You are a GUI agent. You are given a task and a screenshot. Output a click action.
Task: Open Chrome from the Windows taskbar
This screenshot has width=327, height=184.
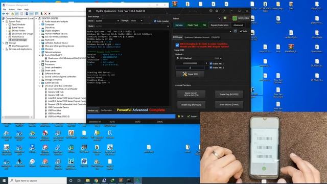pos(96,180)
